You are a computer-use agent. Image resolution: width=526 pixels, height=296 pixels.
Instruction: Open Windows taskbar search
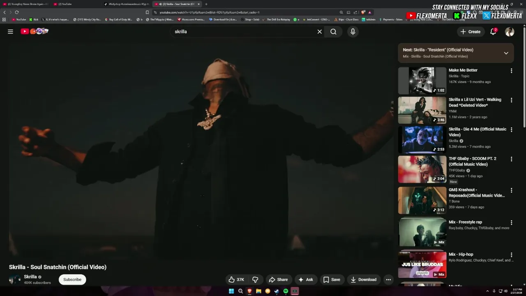click(x=240, y=291)
